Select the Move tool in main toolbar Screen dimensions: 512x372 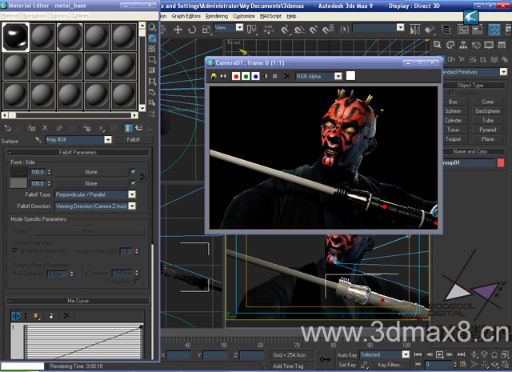coord(178,30)
